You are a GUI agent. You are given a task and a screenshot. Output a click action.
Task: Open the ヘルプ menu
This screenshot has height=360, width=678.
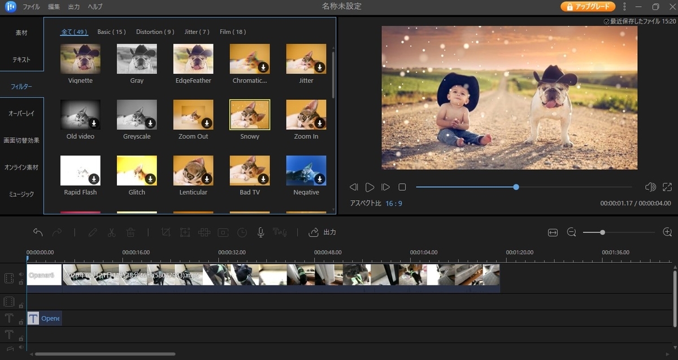95,7
